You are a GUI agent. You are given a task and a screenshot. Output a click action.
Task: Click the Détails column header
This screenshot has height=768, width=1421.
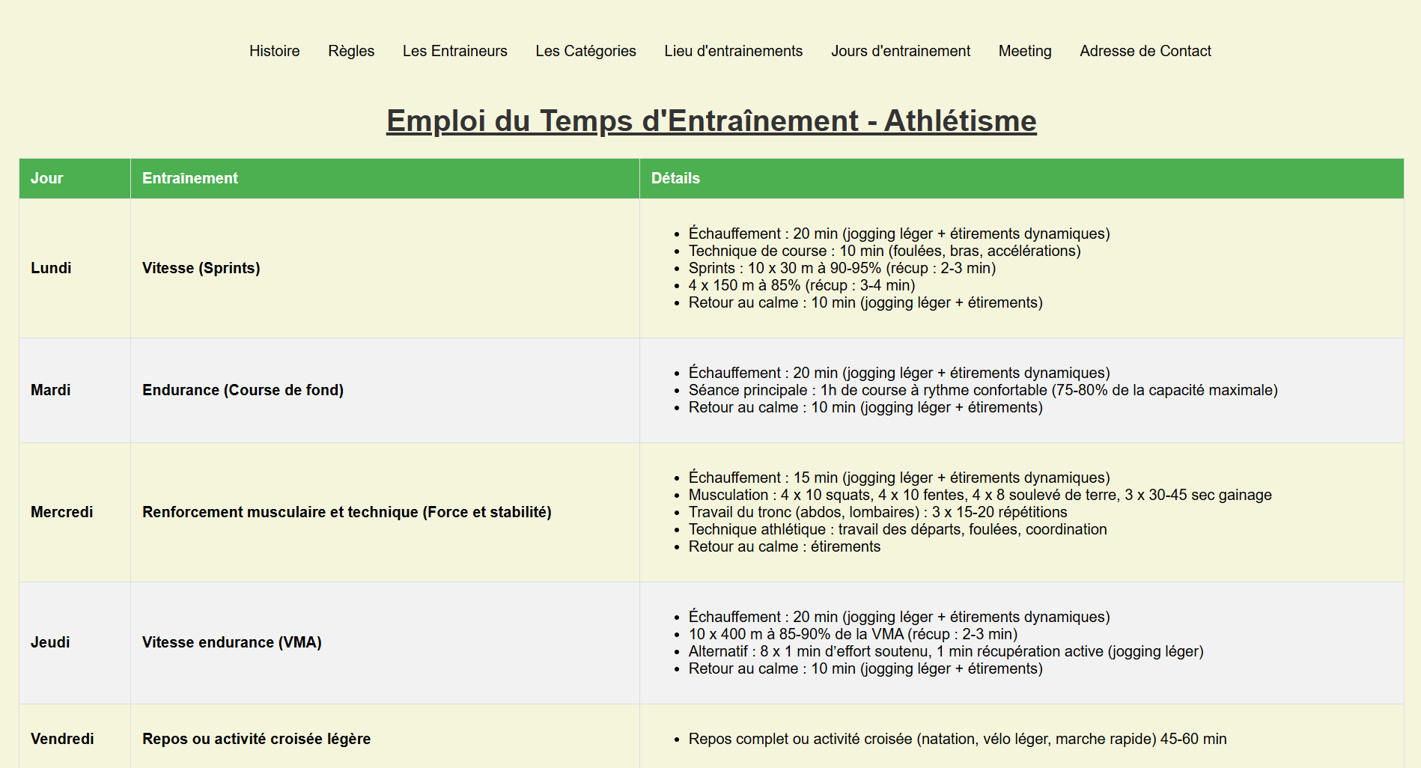[675, 178]
